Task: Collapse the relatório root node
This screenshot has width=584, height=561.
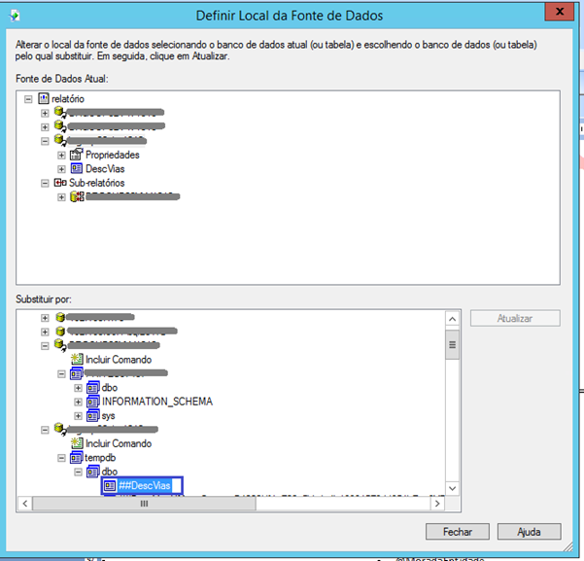Action: 28,99
